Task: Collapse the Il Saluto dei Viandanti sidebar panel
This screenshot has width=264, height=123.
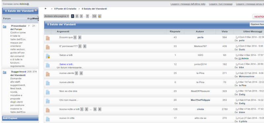Action: pos(36,10)
